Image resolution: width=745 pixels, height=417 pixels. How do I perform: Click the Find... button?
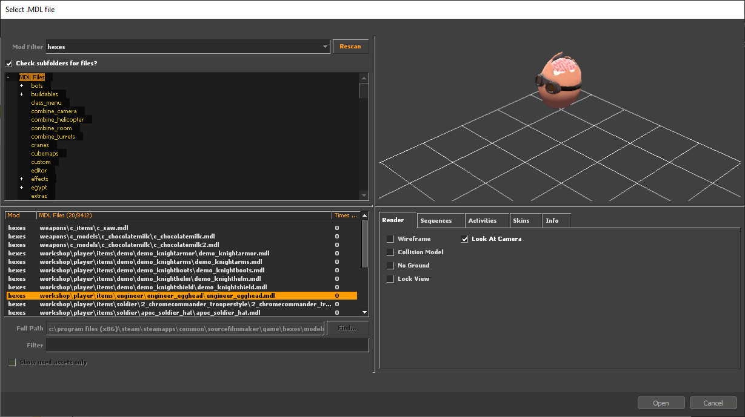coord(347,328)
